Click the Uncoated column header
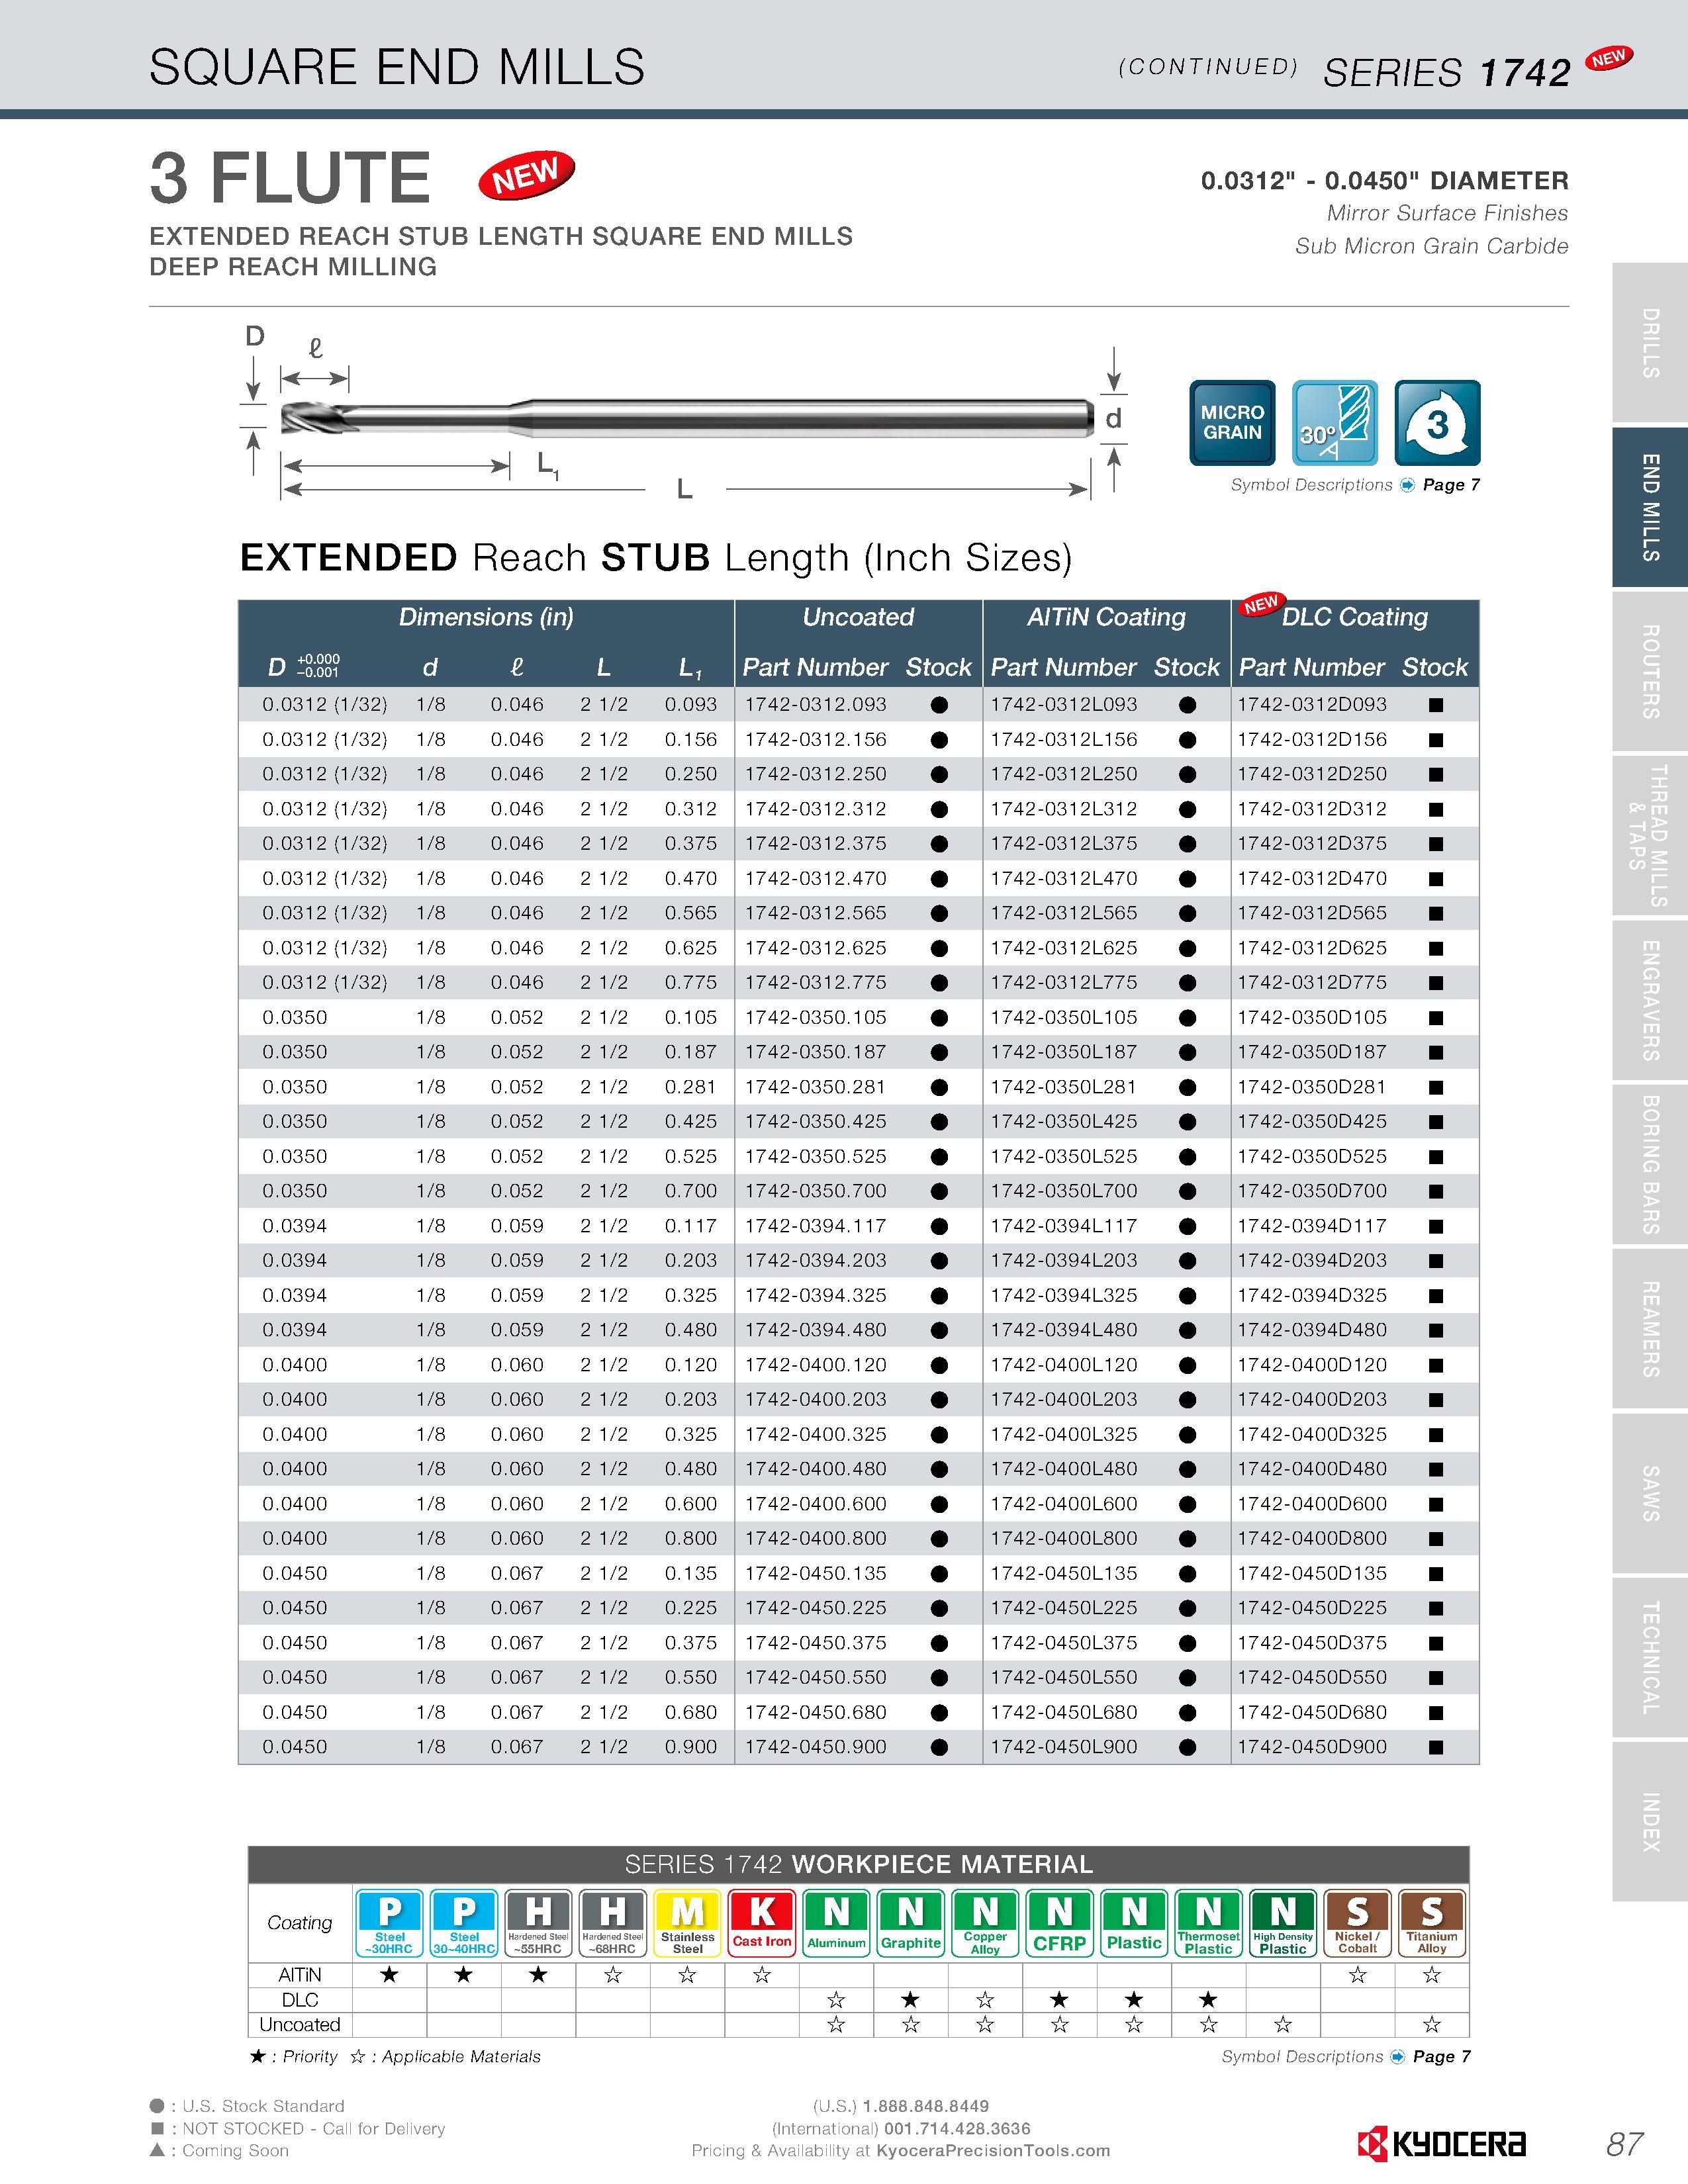This screenshot has height=2184, width=1688. (x=858, y=617)
